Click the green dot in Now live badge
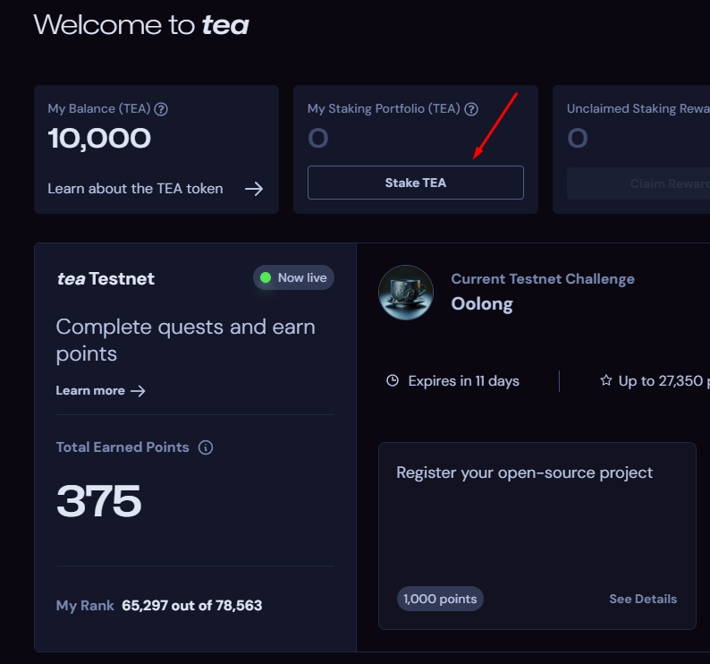 coord(266,278)
